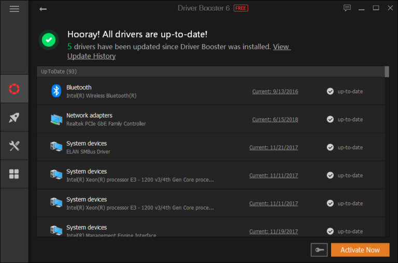Click the Bluetooth device icon
This screenshot has width=398, height=263.
click(x=56, y=91)
